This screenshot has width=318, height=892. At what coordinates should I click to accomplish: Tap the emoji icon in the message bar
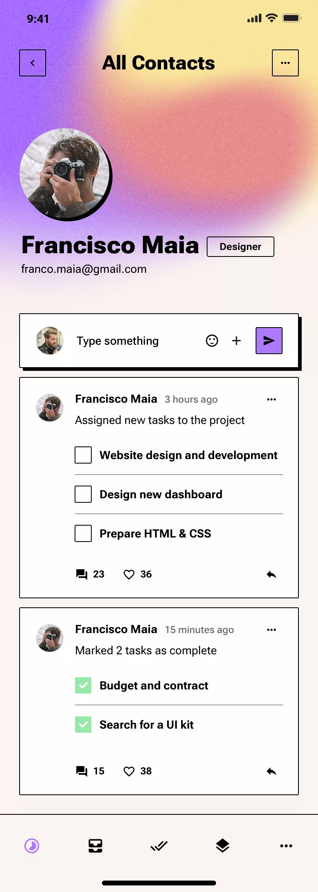pyautogui.click(x=212, y=340)
